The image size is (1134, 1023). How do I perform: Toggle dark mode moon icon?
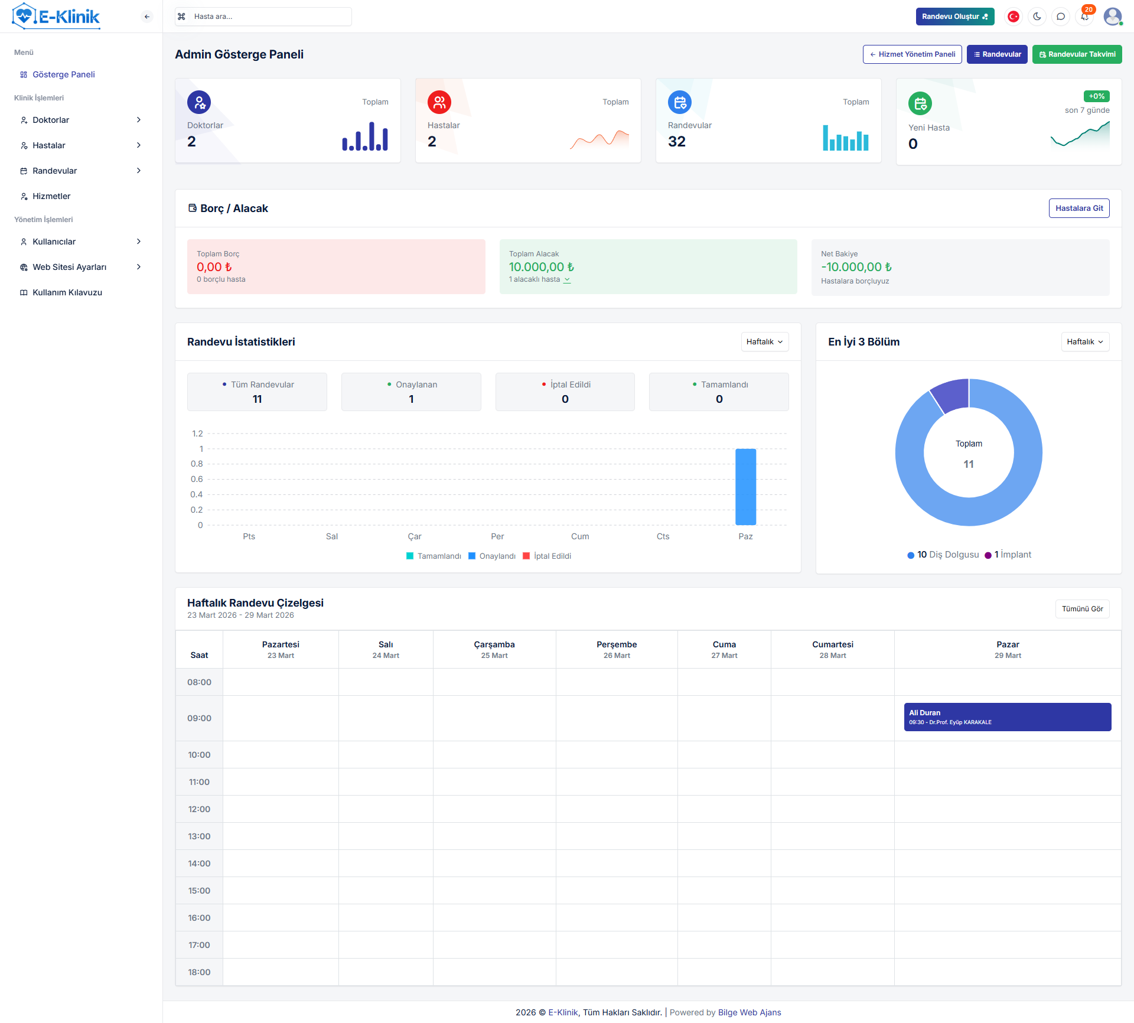(x=1037, y=17)
